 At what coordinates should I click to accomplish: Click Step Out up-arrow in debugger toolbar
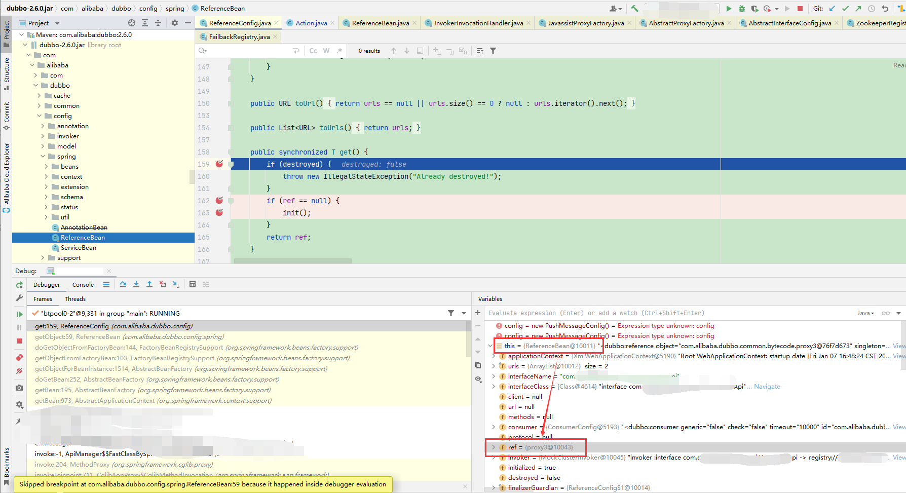pos(149,285)
